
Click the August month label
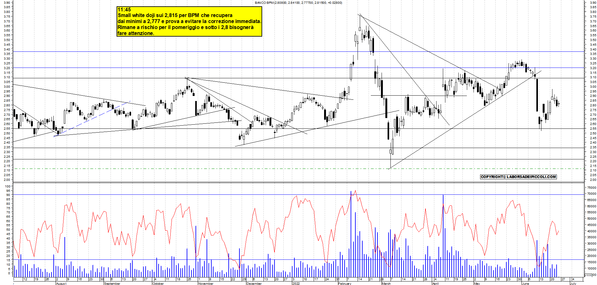click(x=61, y=283)
